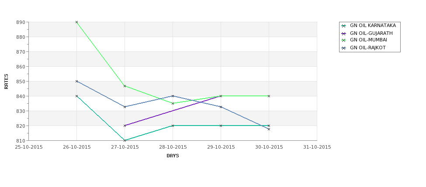Click Rajkot data point at 850 on 26-10-2015
Viewport: 426px width, 187px height.
pyautogui.click(x=76, y=82)
